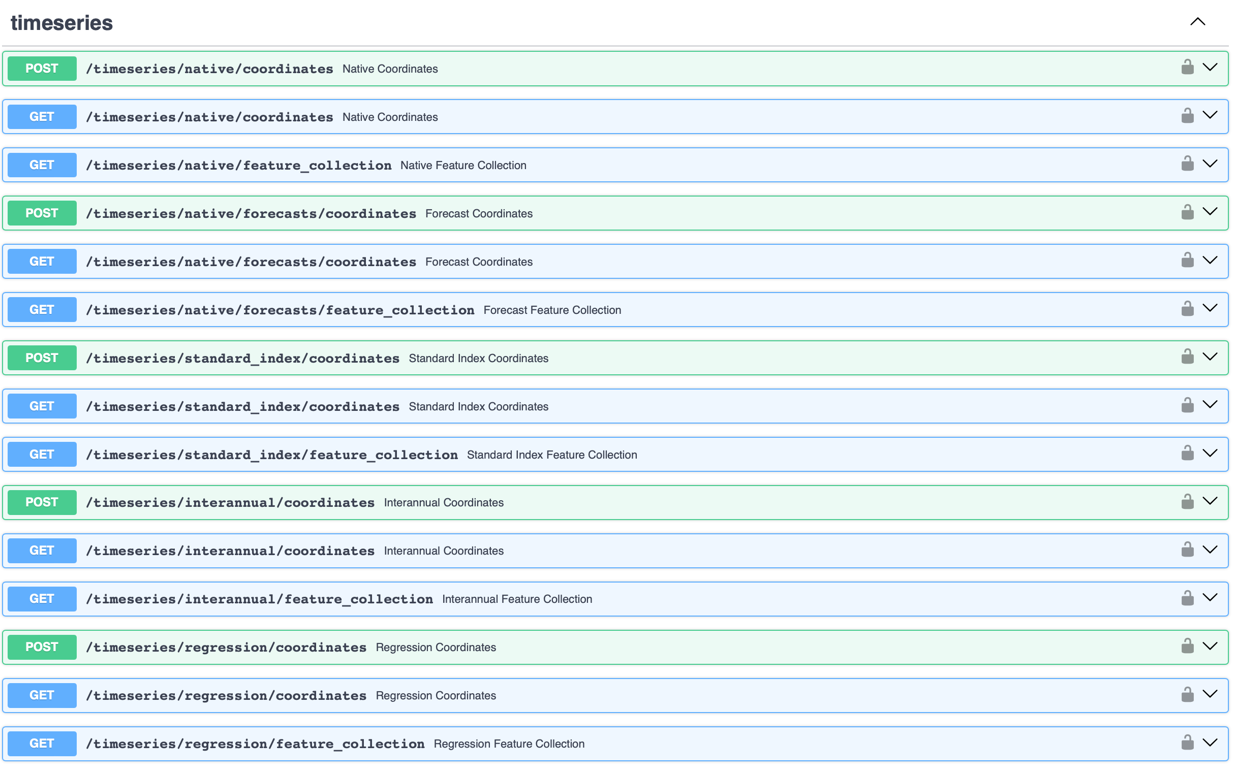Expand GET standard_index feature_collection chevron
The width and height of the screenshot is (1236, 773).
1210,453
